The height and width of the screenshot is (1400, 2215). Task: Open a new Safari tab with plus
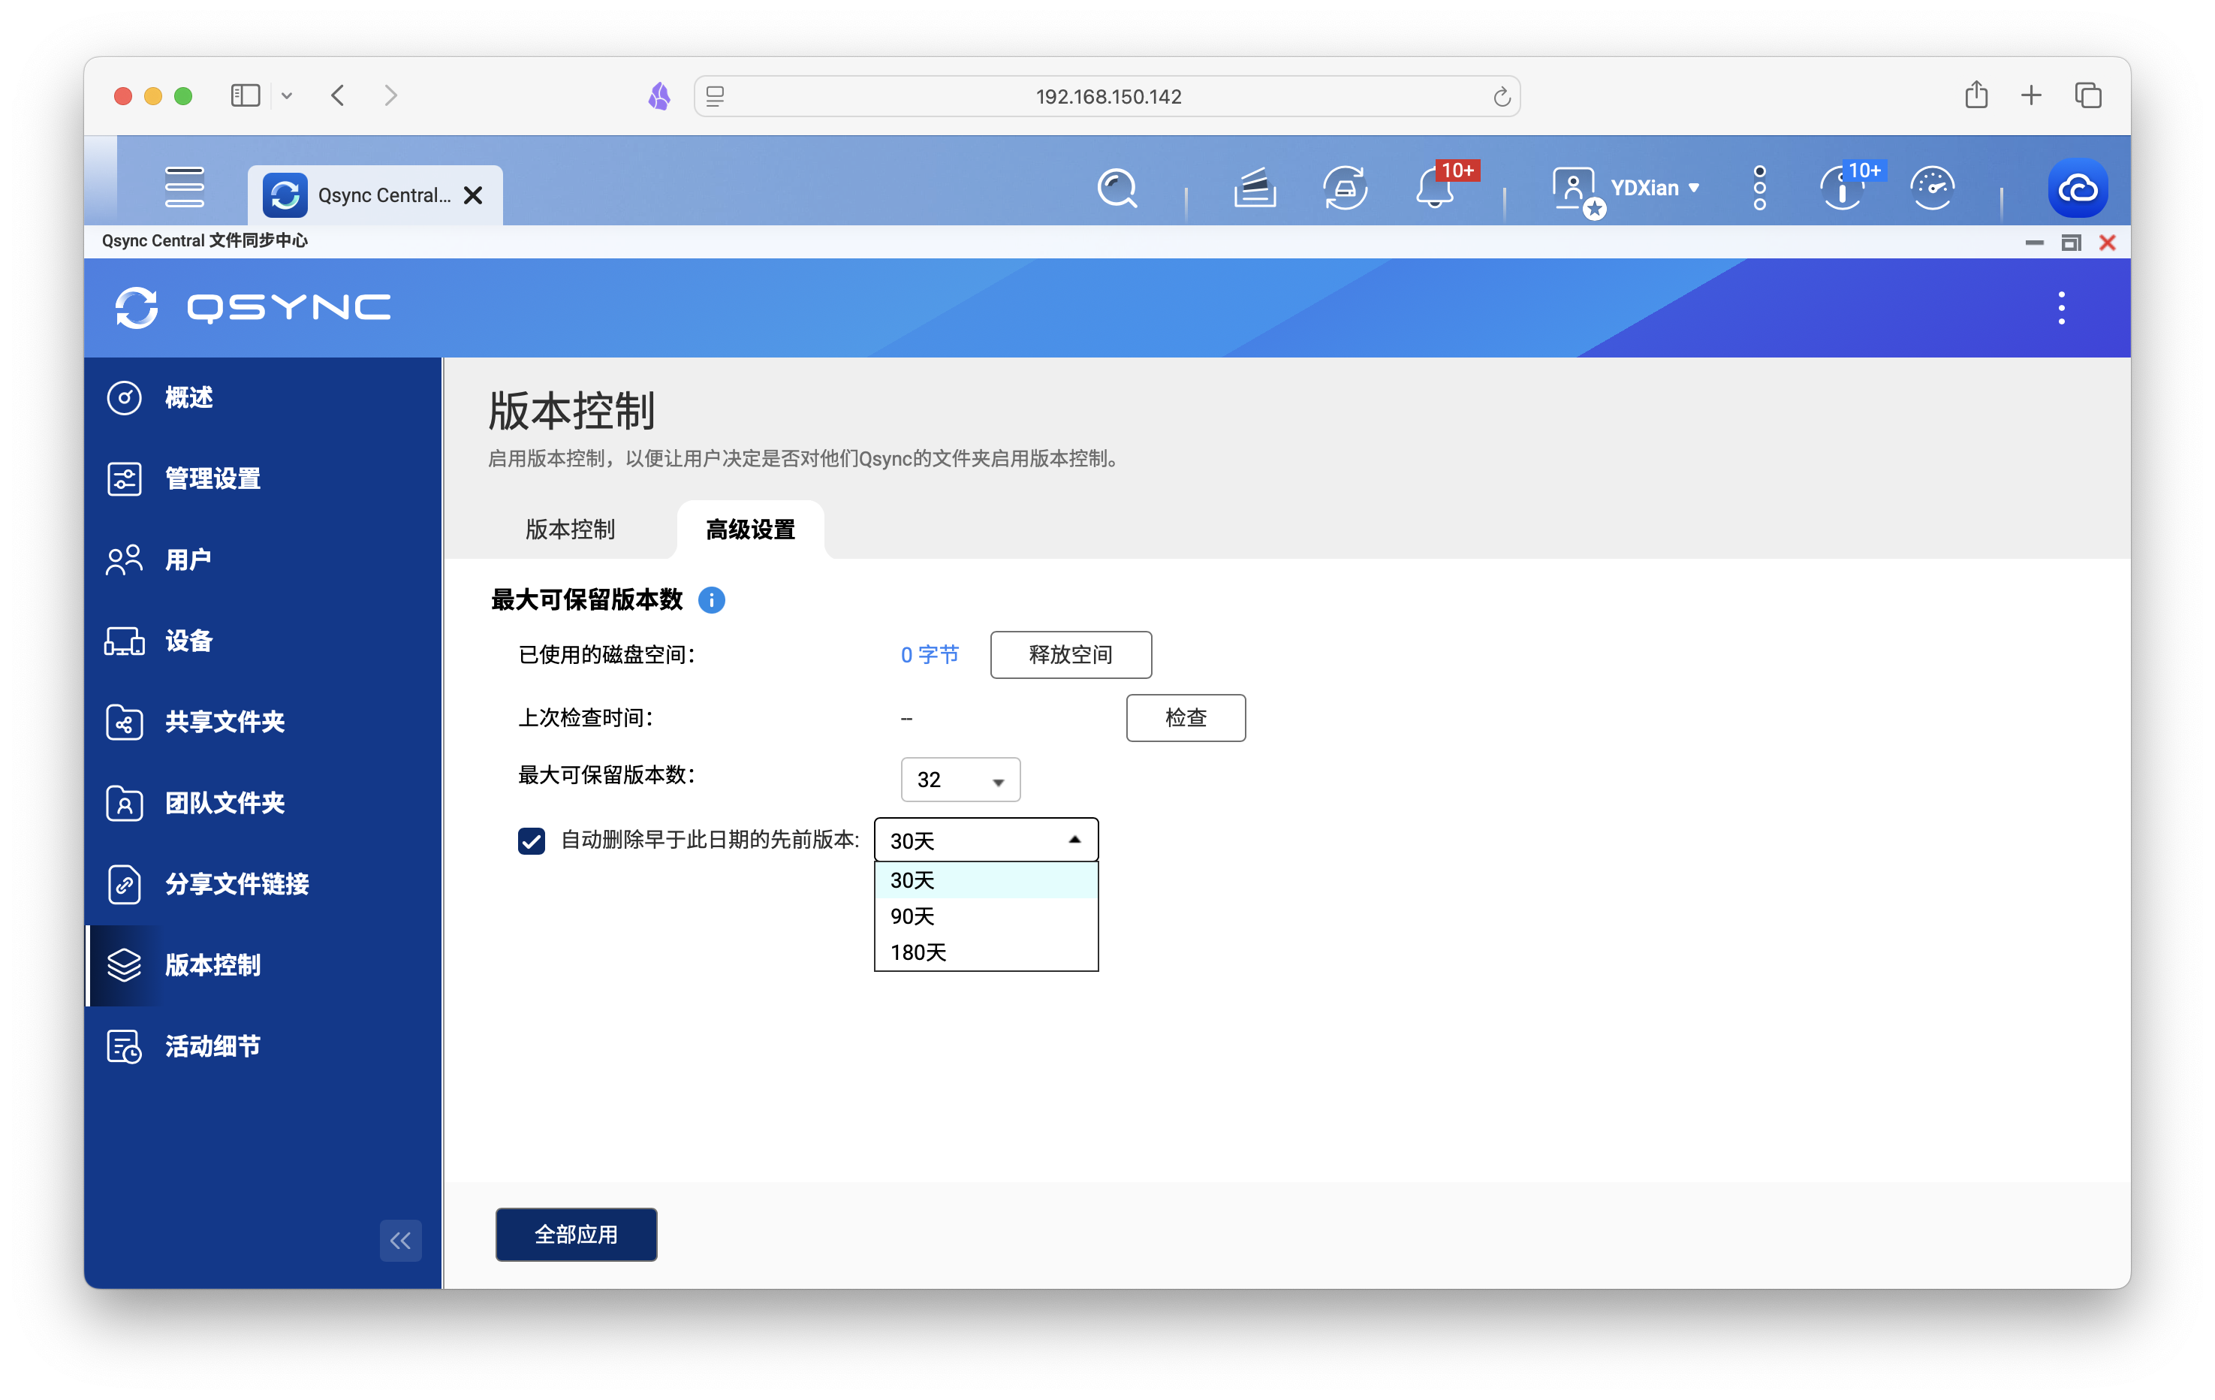coord(2031,95)
